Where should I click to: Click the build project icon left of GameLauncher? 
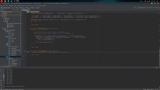click(135, 8)
